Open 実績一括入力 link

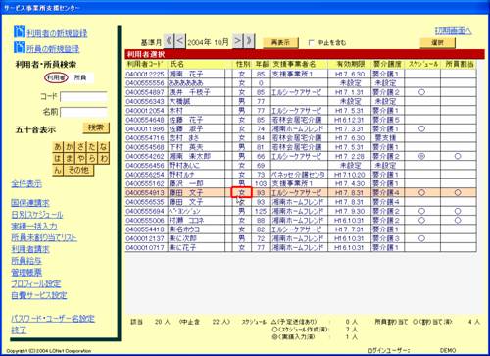pyautogui.click(x=34, y=227)
